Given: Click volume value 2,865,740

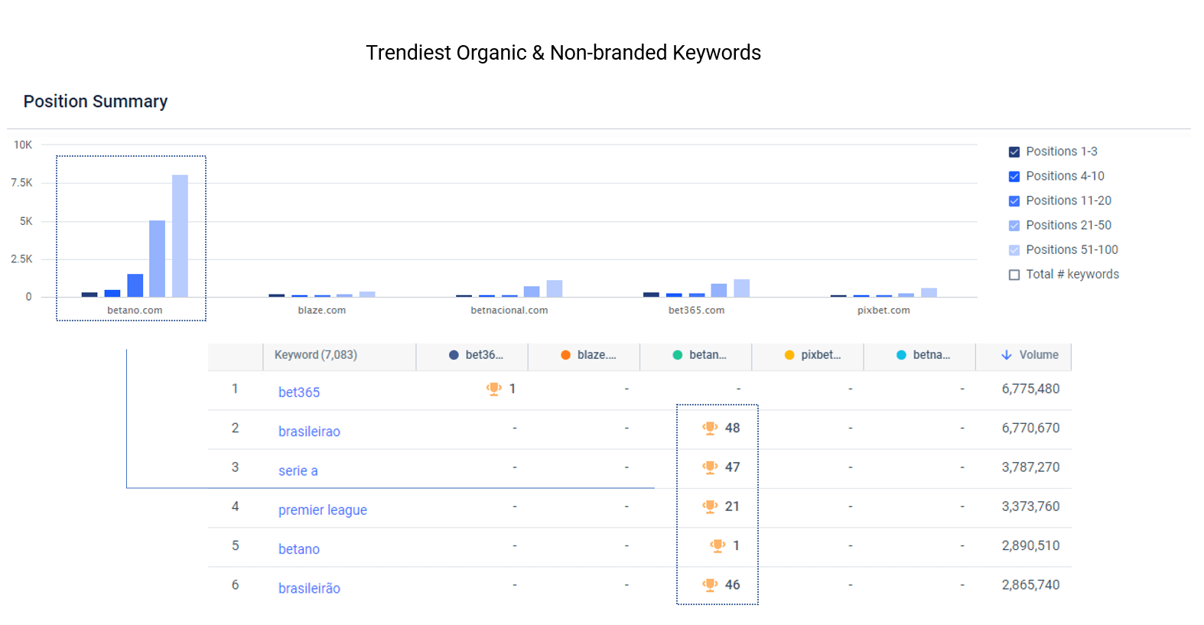Looking at the screenshot, I should coord(1030,584).
